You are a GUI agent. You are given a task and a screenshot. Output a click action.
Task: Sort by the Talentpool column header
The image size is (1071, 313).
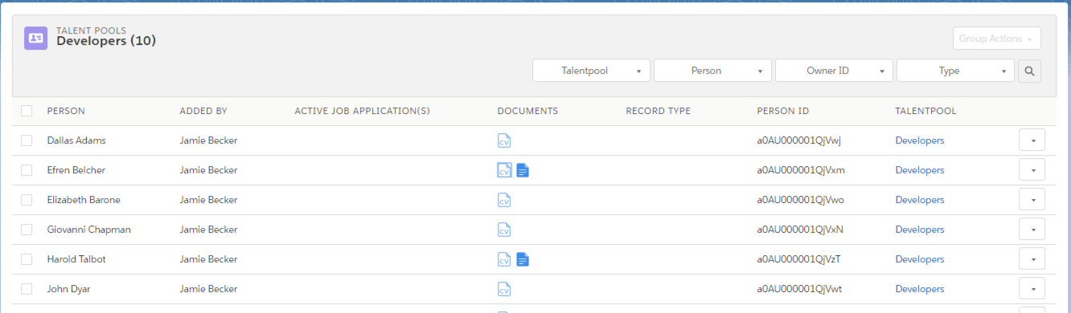[925, 112]
